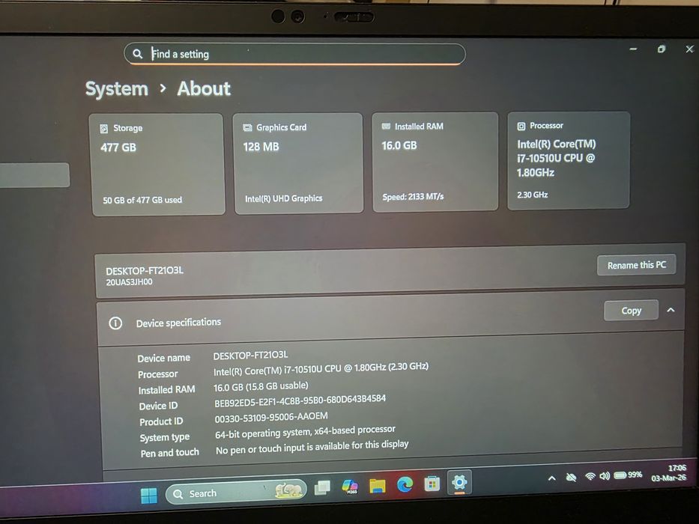Select 'Intel(R) UHD Graphics' text
699x524 pixels.
(283, 198)
